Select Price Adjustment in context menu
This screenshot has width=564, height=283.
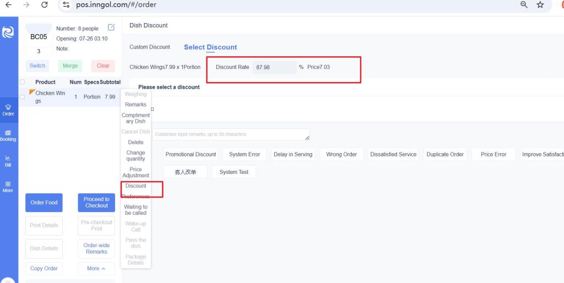pos(135,172)
